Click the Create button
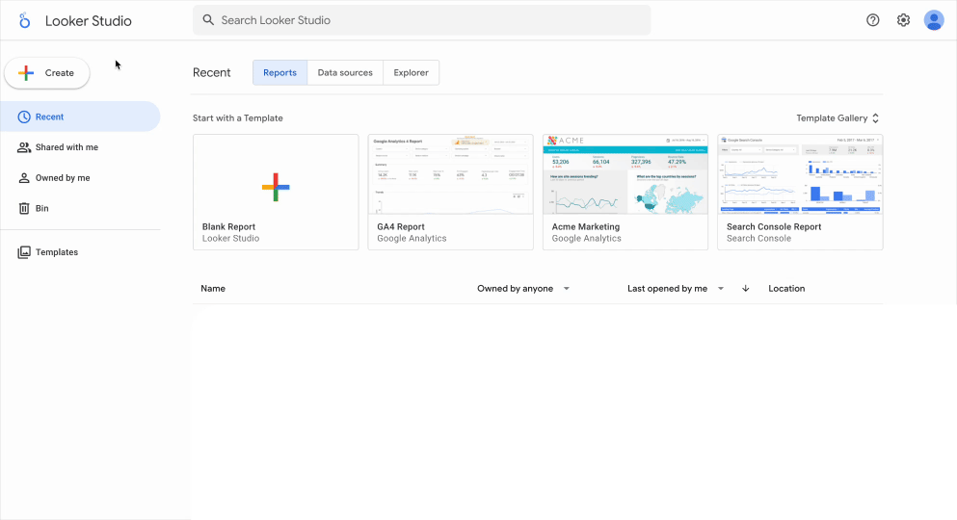The width and height of the screenshot is (957, 520). tap(47, 72)
